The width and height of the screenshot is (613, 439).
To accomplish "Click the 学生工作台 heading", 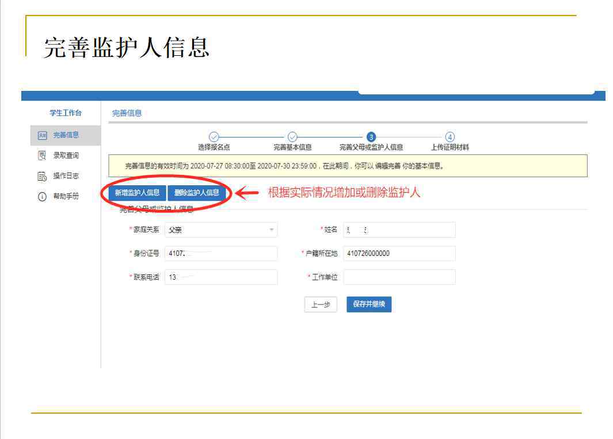I will tap(65, 113).
